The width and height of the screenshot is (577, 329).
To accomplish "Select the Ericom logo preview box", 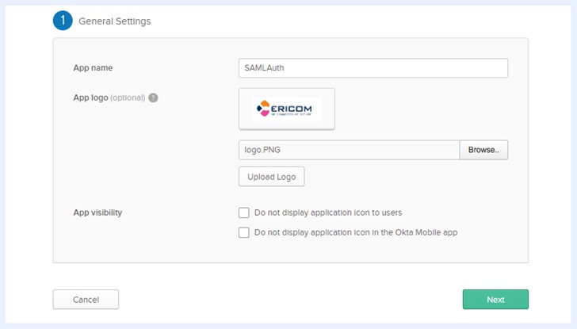I will (x=287, y=109).
